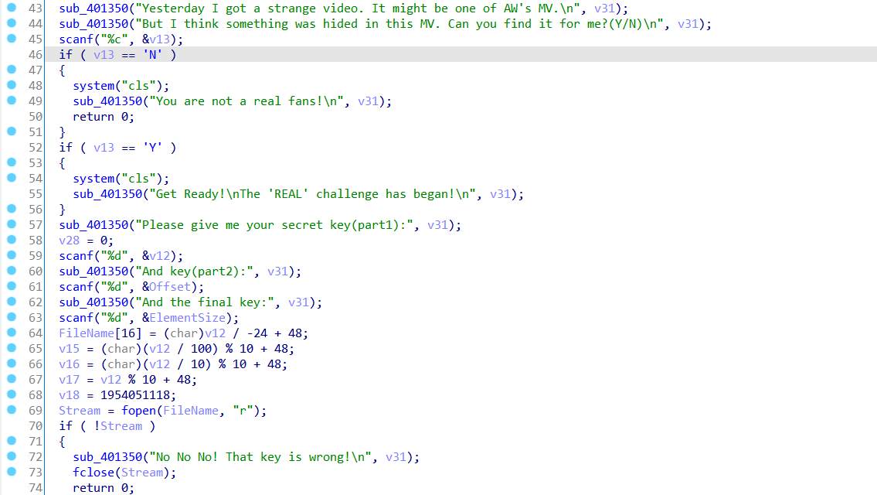Toggle breakpoint dot on line 45

pyautogui.click(x=11, y=39)
